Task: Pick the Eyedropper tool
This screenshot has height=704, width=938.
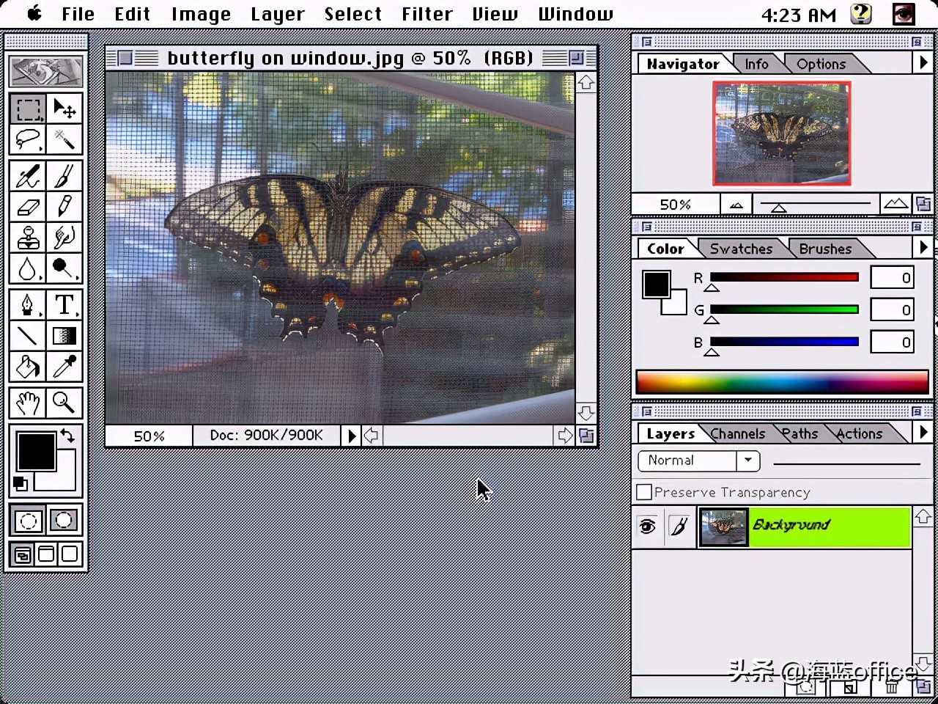Action: pos(64,366)
